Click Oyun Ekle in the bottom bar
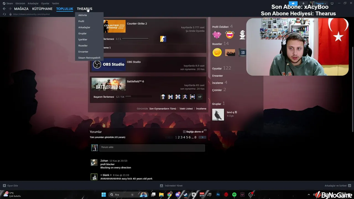This screenshot has height=199, width=354. coord(11,186)
